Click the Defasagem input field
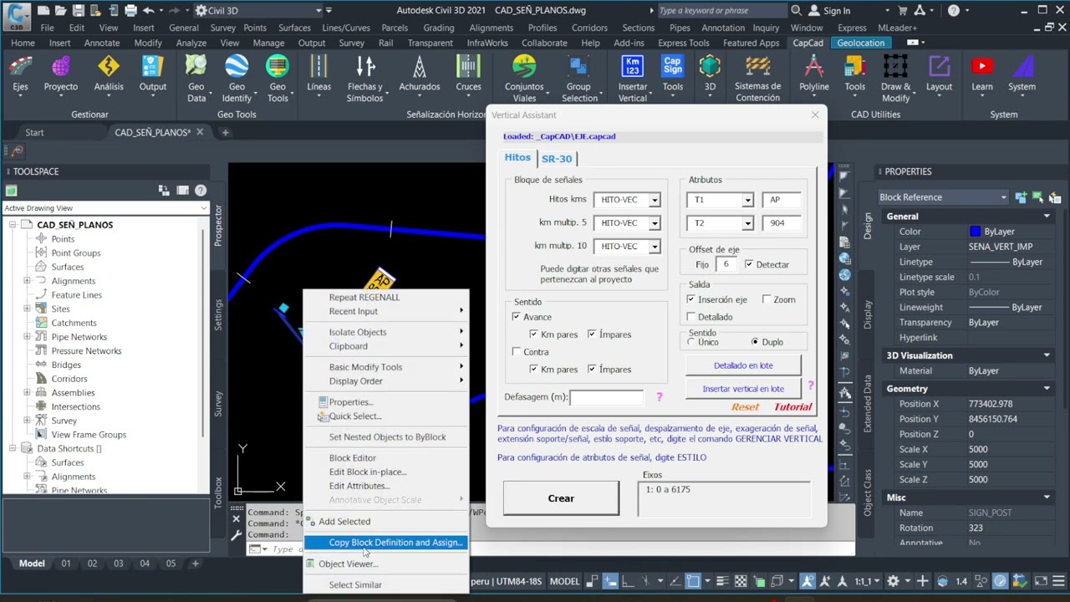 [x=606, y=397]
